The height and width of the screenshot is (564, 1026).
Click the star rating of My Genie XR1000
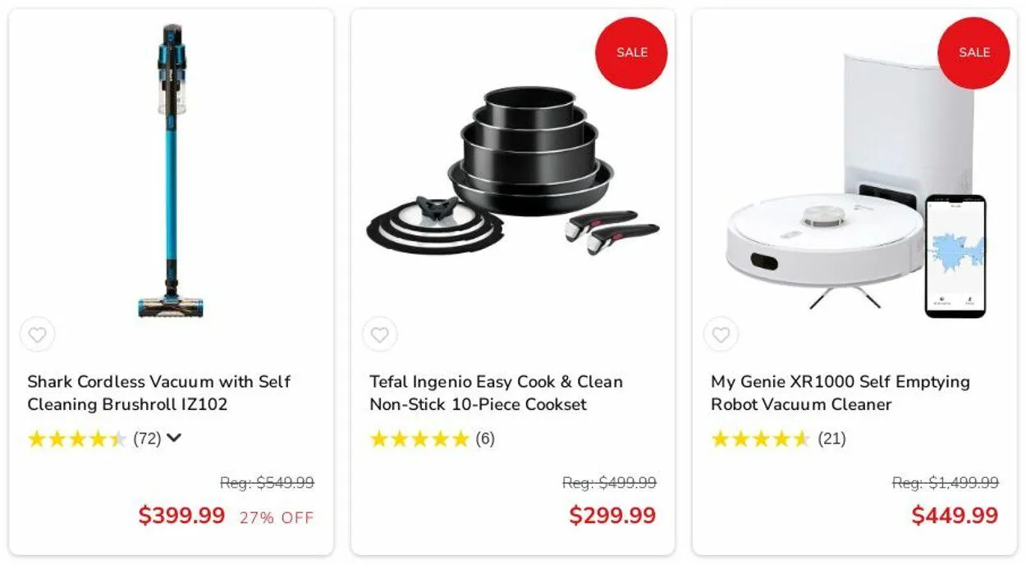coord(761,439)
